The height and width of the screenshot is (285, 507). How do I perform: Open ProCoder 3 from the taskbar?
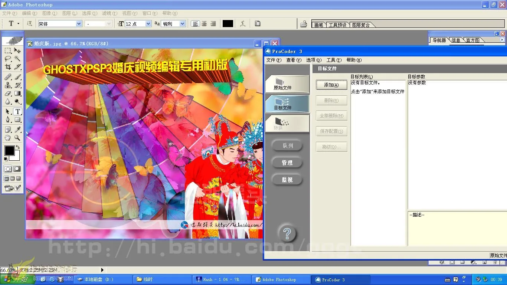click(341, 279)
